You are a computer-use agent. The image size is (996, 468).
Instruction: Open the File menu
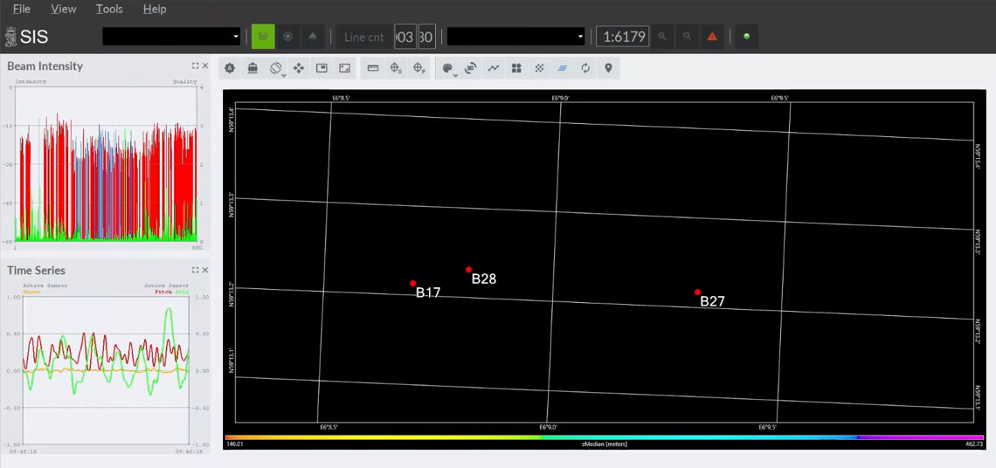pos(22,9)
